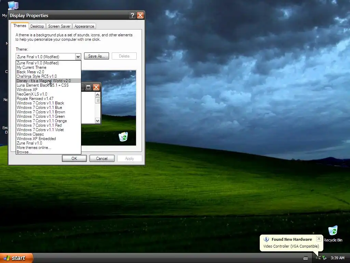Choose Windows 7 Colors v1.1 Brown

click(49, 112)
